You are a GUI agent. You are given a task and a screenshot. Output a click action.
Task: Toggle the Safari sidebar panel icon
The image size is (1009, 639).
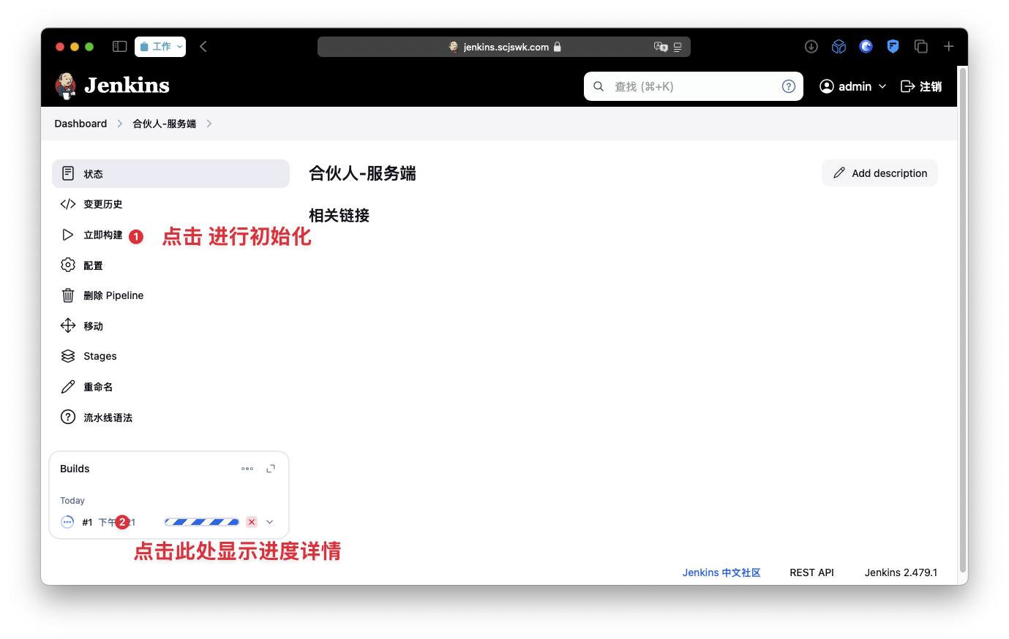coord(120,47)
